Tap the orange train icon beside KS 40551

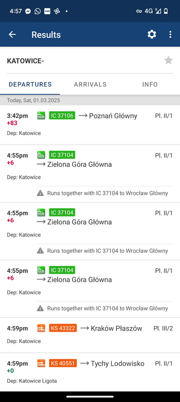pos(41,363)
